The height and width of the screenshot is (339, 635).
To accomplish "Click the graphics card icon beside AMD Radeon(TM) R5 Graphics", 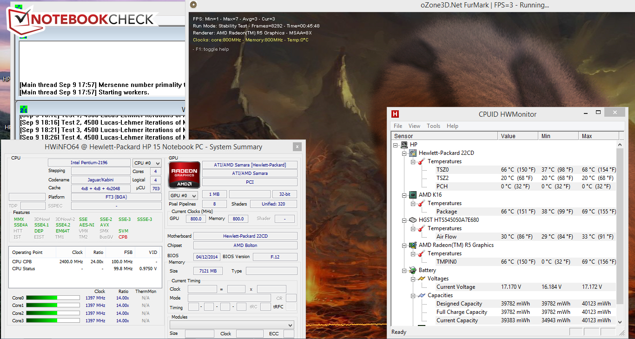I will click(x=413, y=245).
